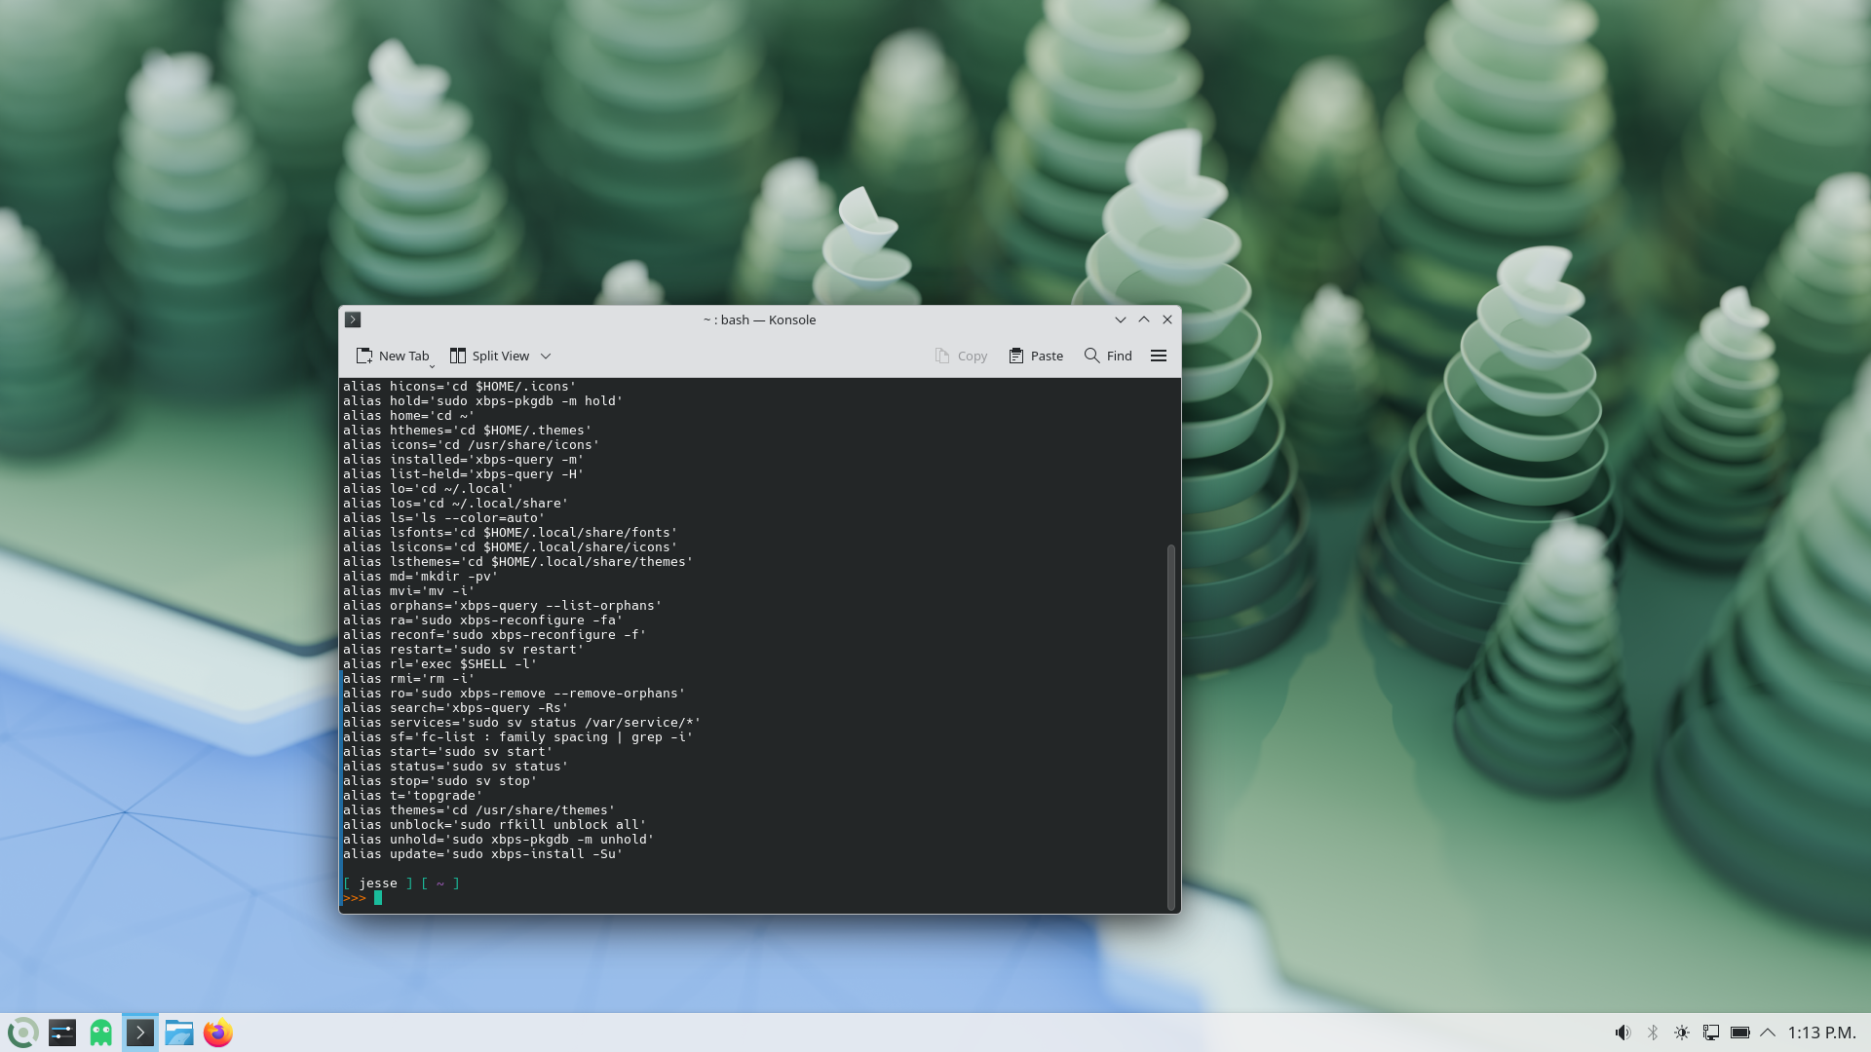
Task: Click the line "alias home='cd ~'"
Action: click(408, 416)
